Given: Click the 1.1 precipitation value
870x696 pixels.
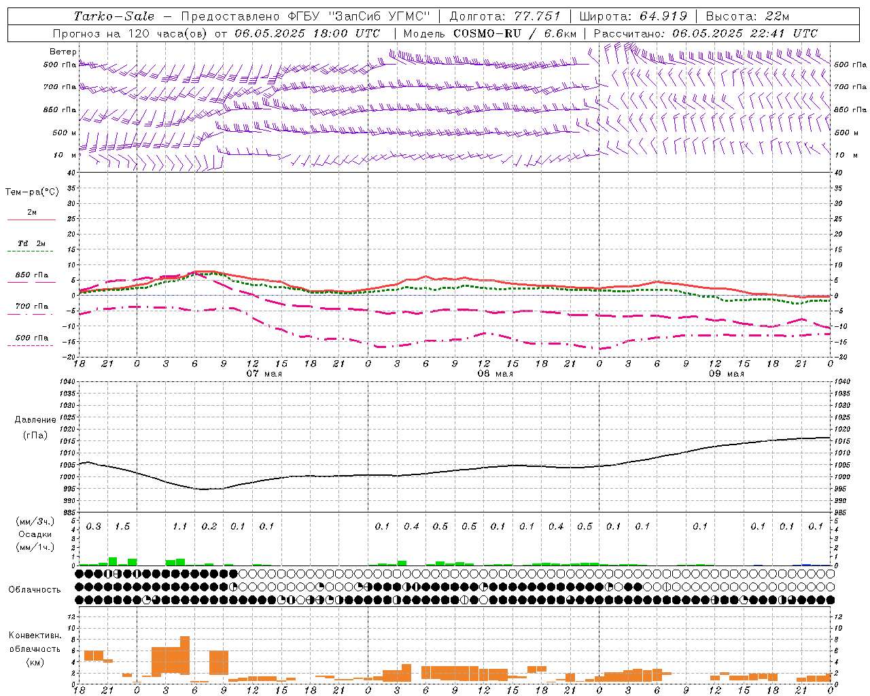Looking at the screenshot, I should (x=179, y=527).
